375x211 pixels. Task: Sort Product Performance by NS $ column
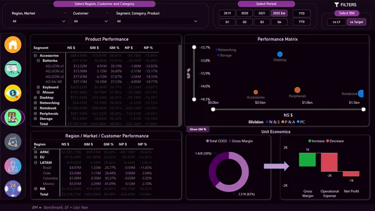pos(71,48)
